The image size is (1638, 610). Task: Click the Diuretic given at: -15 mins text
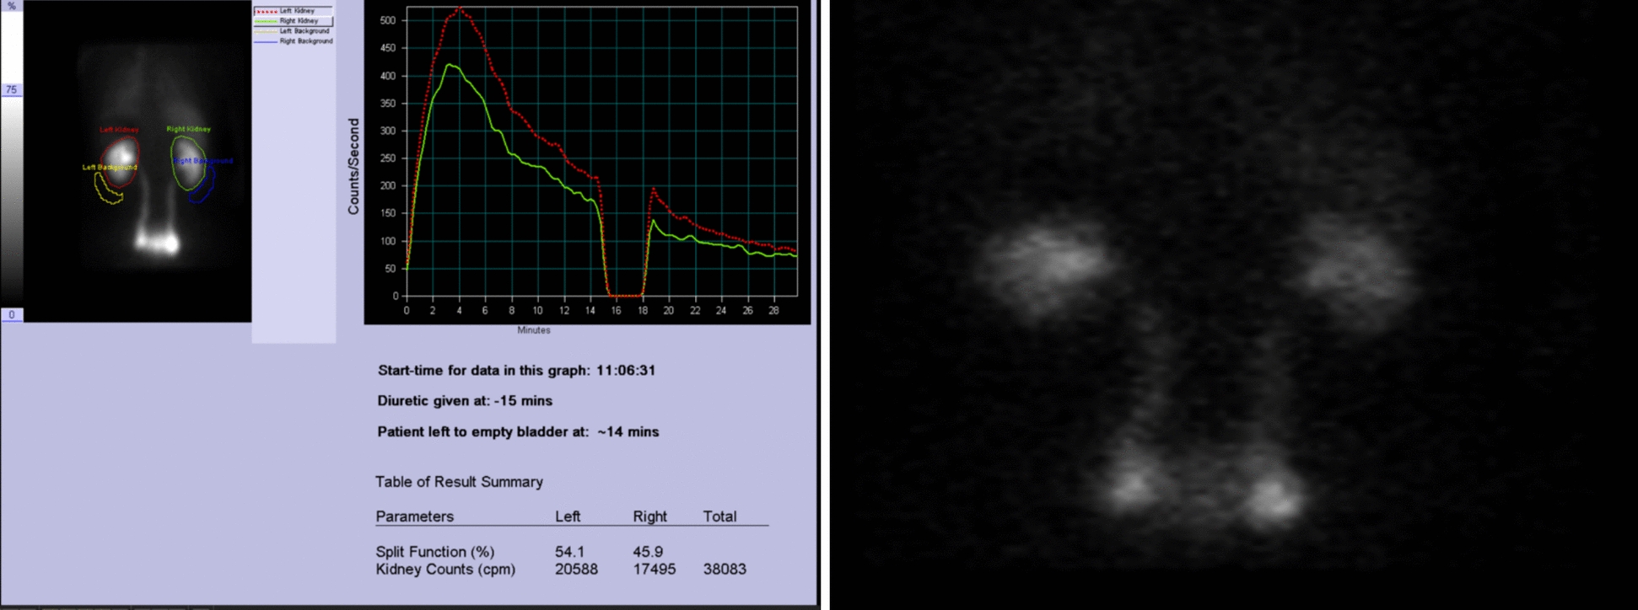(x=466, y=401)
